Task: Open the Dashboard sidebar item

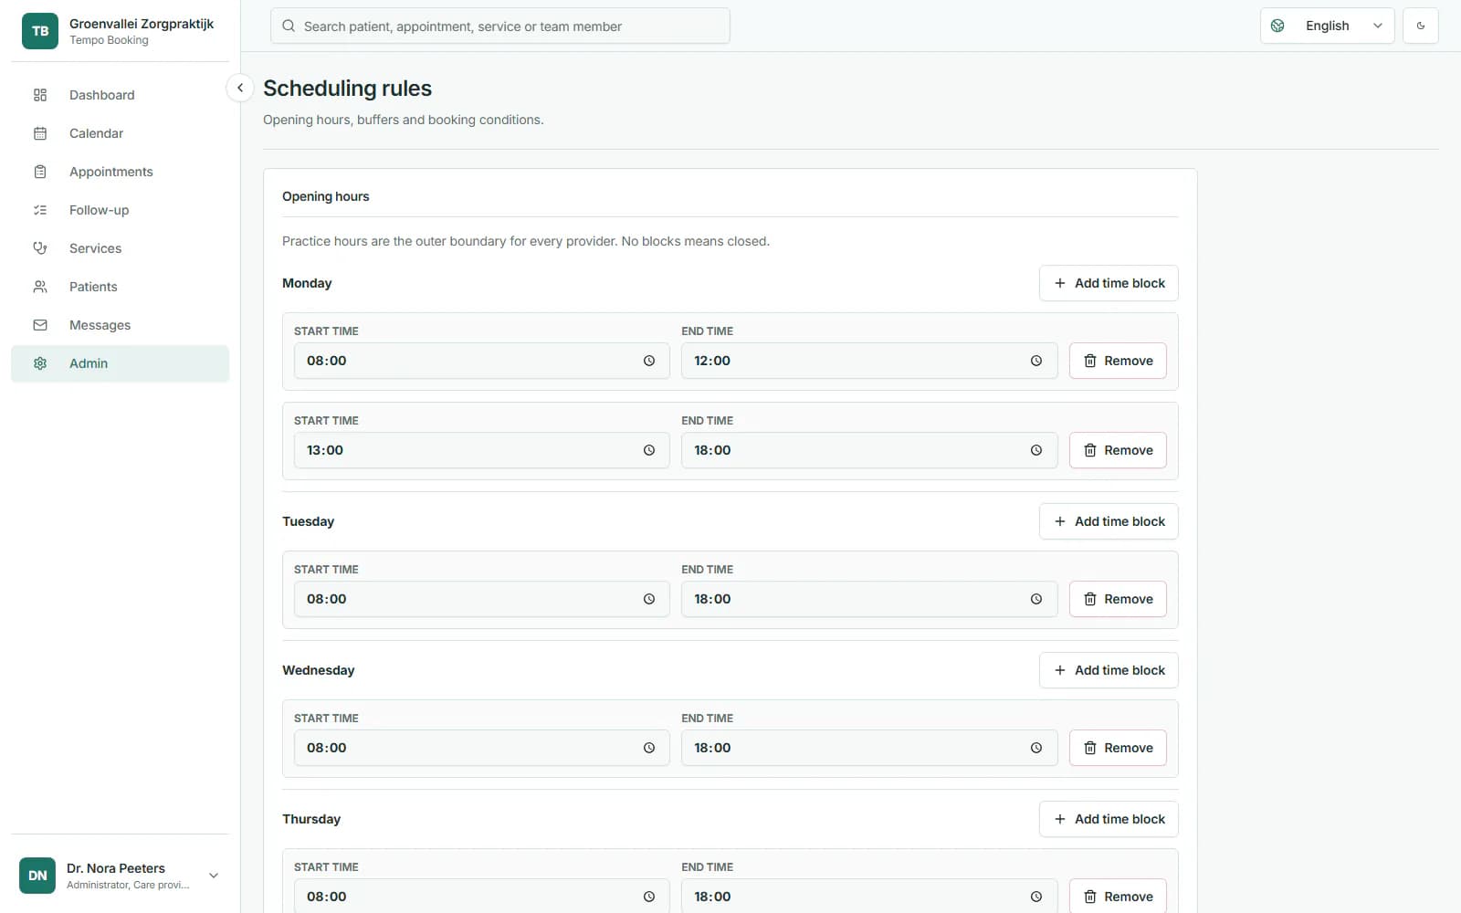Action: pos(120,95)
